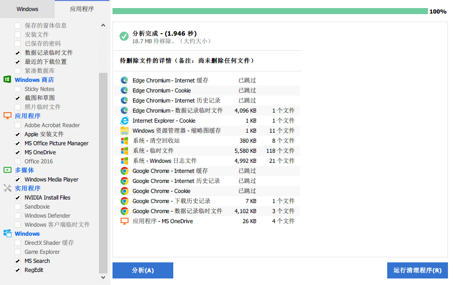Screen dimensions: 453x285
Task: Click the Chrome icon beside Chrome 数据记录临时文件
Action: pyautogui.click(x=124, y=211)
